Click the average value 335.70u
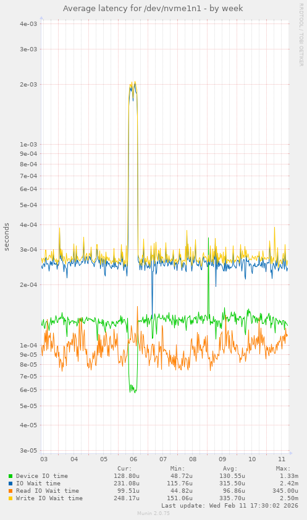 pos(232,498)
